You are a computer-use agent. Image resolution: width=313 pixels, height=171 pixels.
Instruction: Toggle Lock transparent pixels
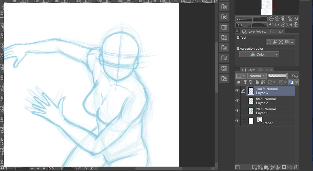tap(263, 82)
